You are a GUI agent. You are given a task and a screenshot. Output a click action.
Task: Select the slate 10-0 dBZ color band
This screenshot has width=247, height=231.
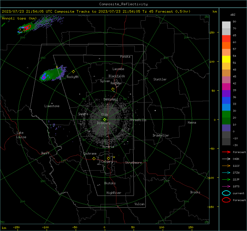[226, 128]
